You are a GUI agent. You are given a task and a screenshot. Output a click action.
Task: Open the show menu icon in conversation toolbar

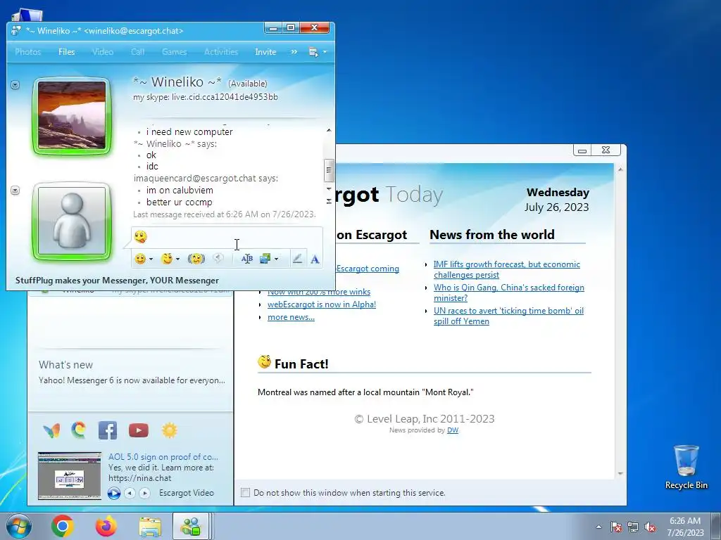pyautogui.click(x=313, y=52)
